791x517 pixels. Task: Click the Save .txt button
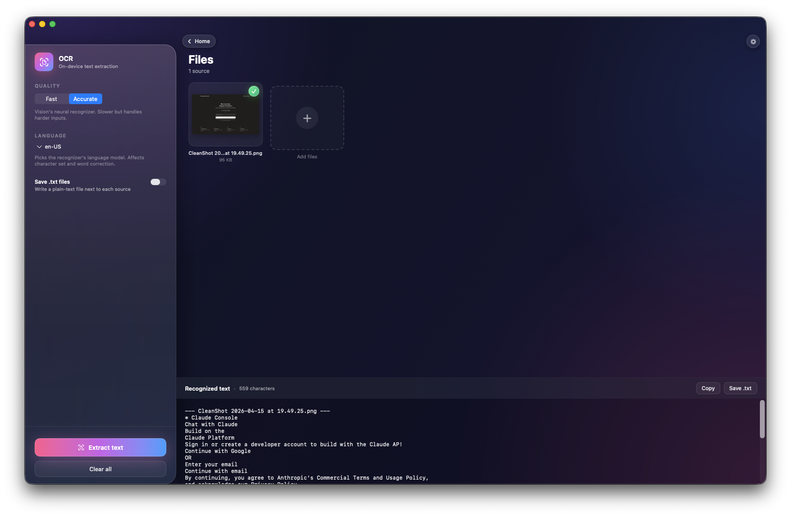click(x=740, y=388)
